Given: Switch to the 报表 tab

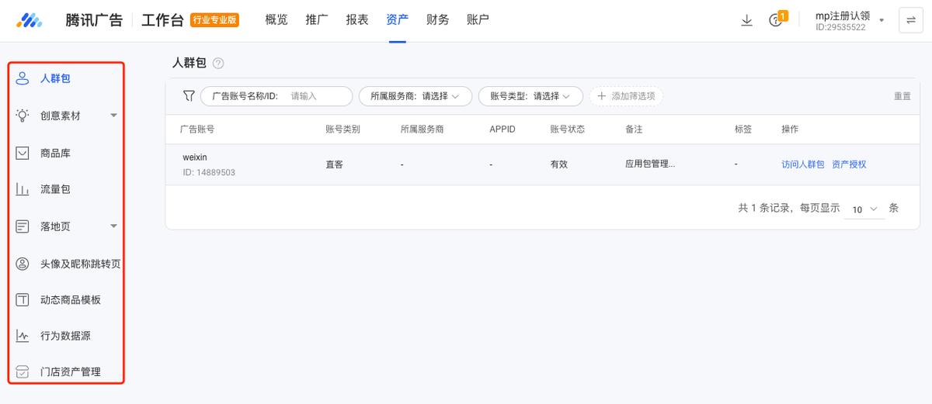Looking at the screenshot, I should (x=357, y=20).
